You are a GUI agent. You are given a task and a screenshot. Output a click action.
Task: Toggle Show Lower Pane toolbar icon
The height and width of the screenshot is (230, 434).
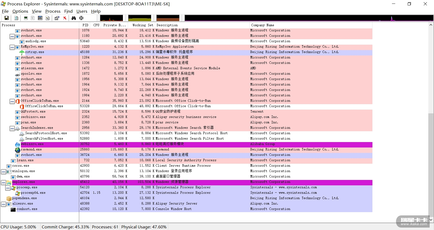click(x=40, y=18)
